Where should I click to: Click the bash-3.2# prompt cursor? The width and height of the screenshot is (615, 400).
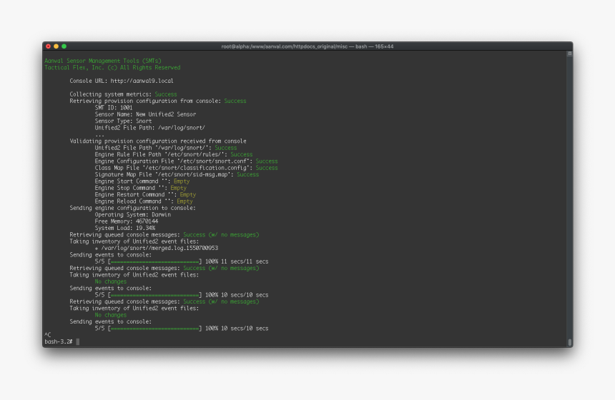(77, 341)
